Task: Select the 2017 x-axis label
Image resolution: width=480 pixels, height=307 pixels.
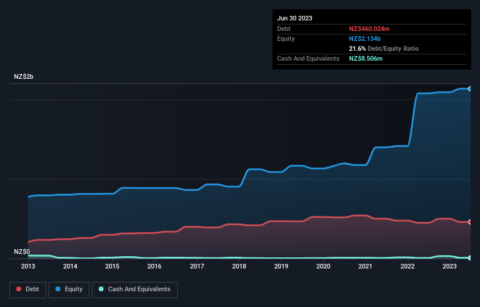Action: pyautogui.click(x=197, y=266)
